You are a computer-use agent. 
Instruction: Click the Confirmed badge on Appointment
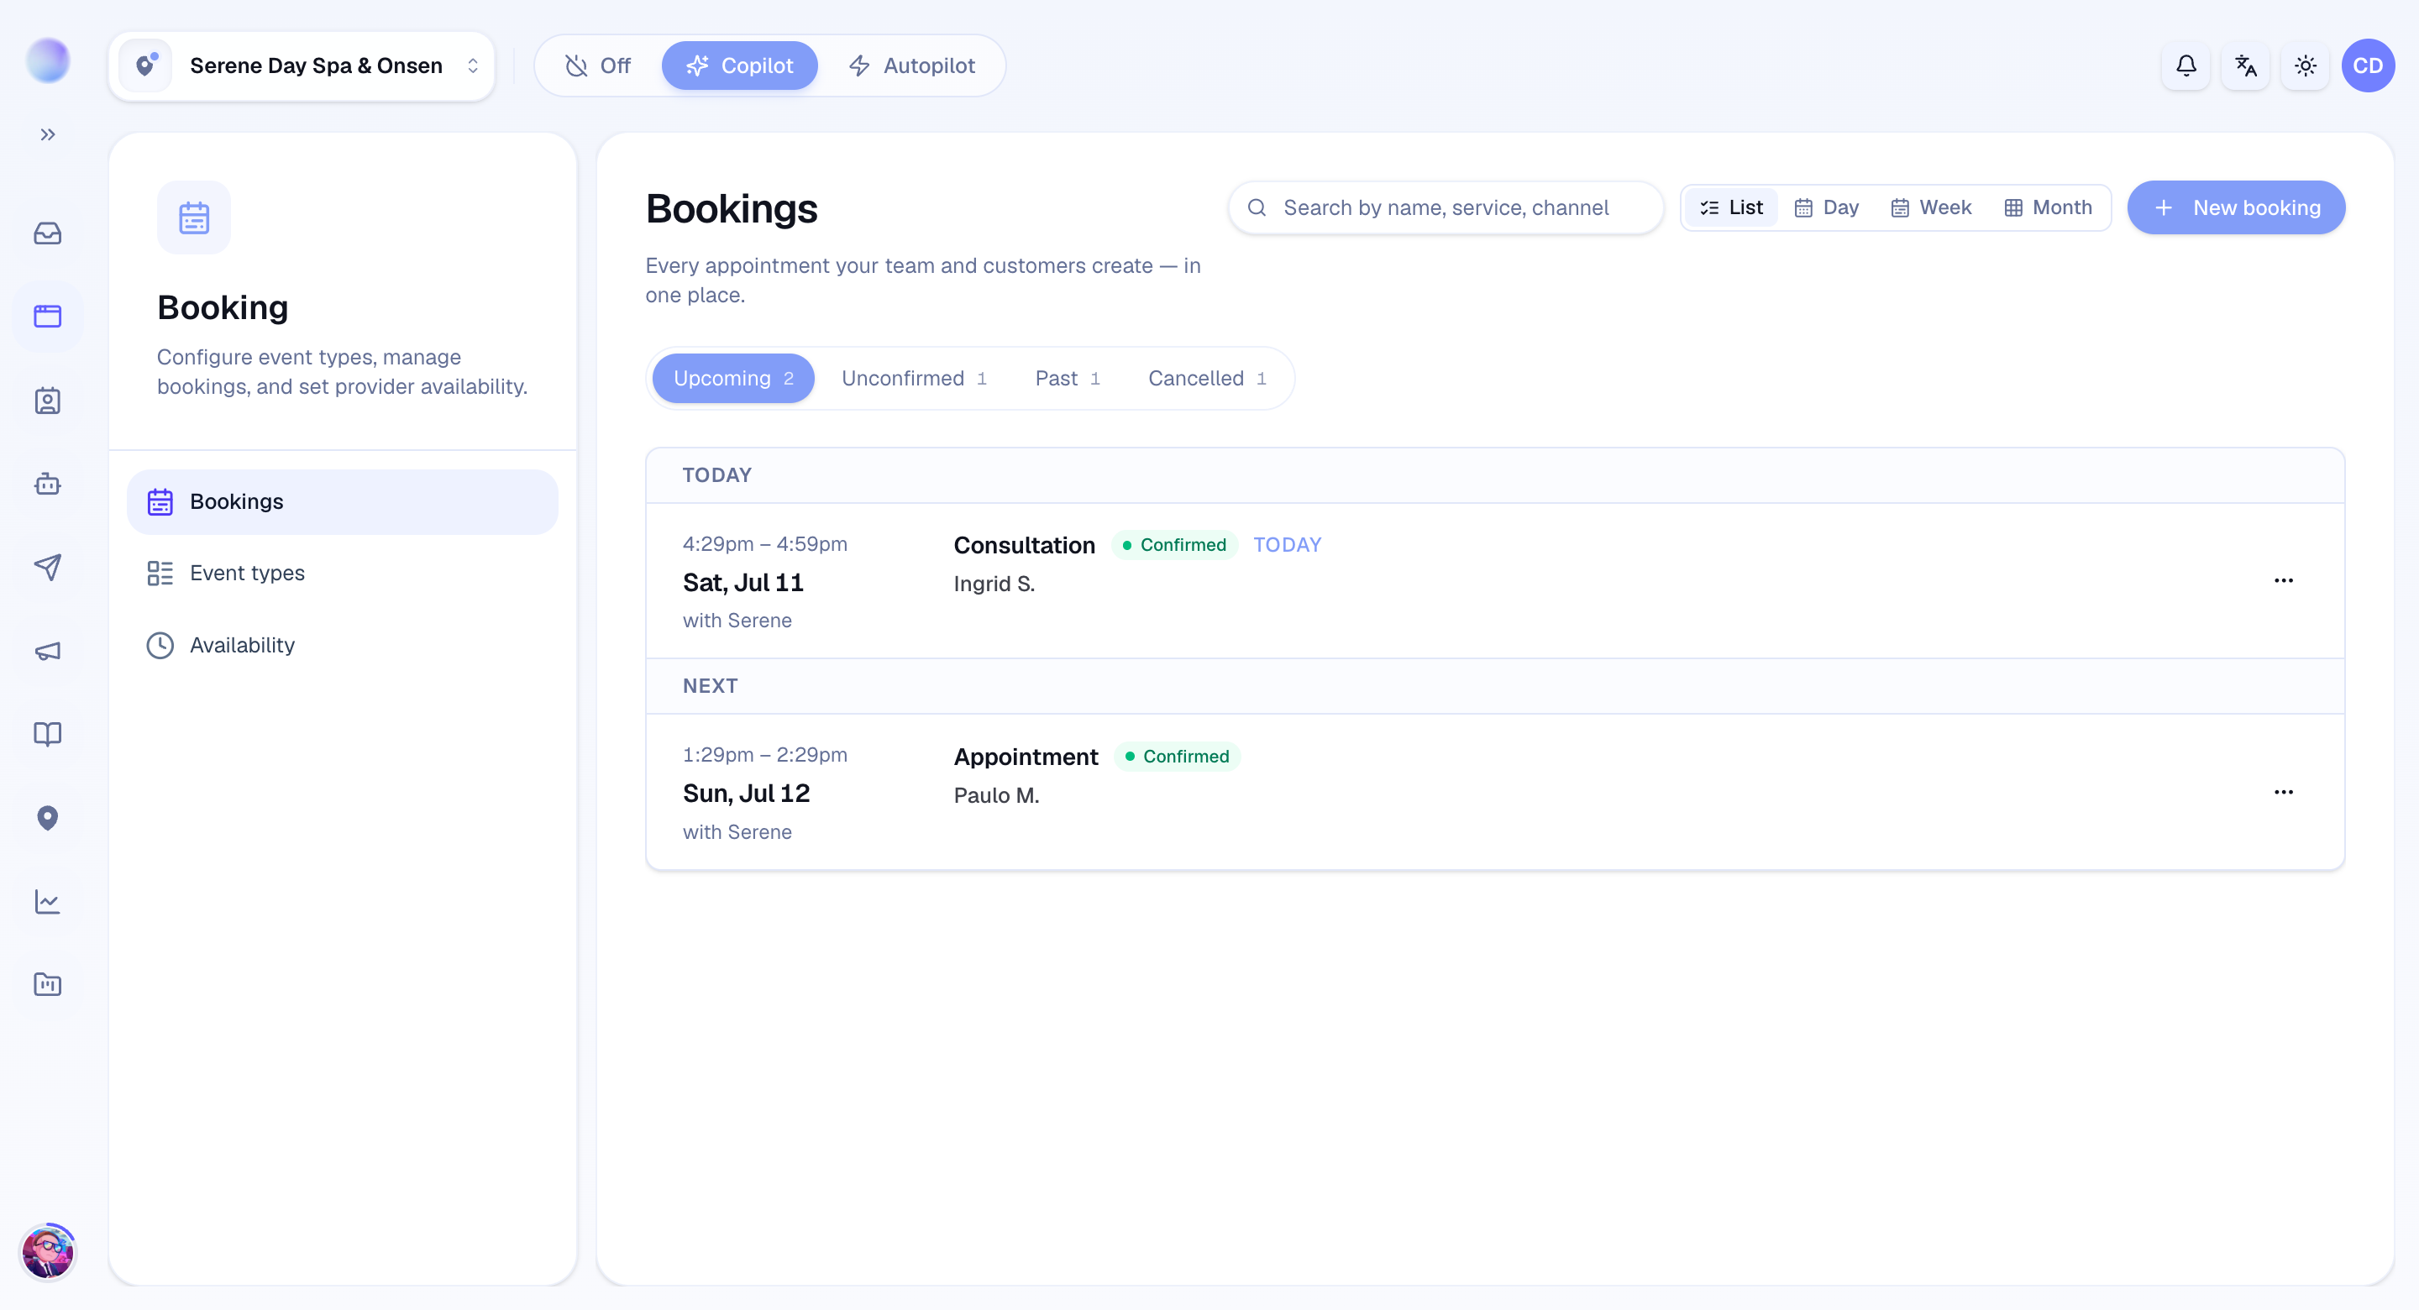click(1177, 756)
